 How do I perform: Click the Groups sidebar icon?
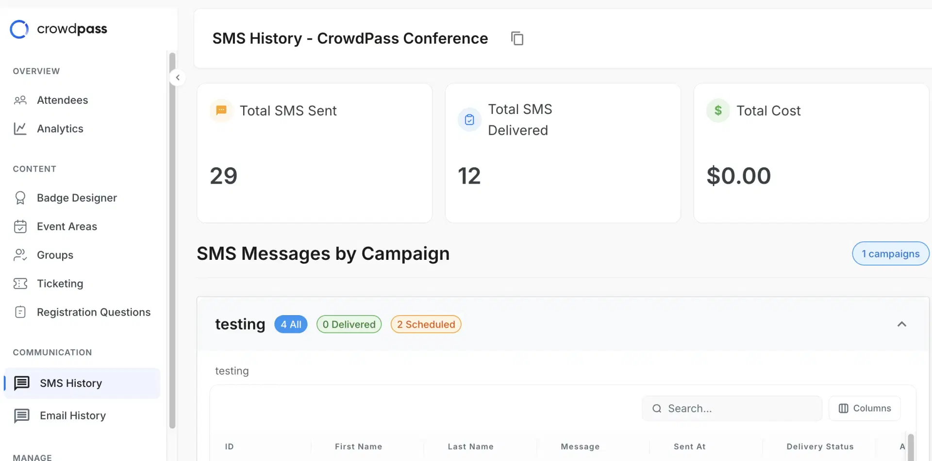tap(20, 255)
